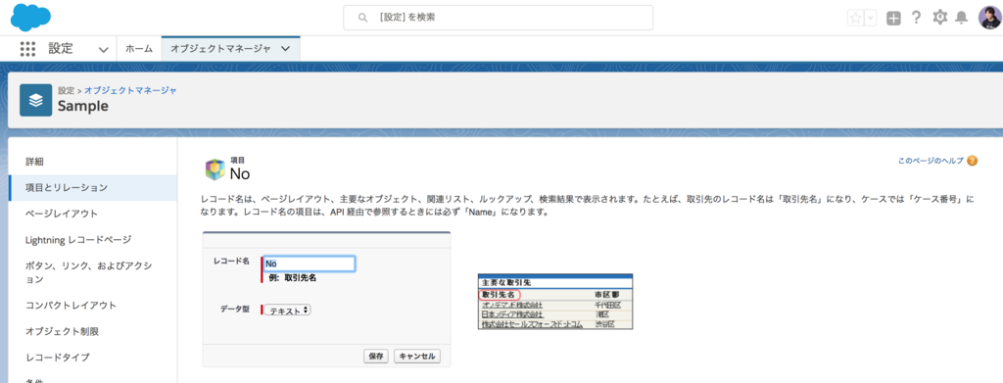Select 項目とリレーション in the sidebar
This screenshot has width=1003, height=383.
tap(93, 187)
